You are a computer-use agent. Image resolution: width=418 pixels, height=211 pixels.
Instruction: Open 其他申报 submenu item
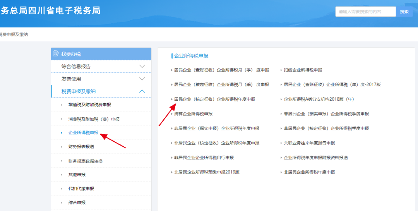coord(77,175)
